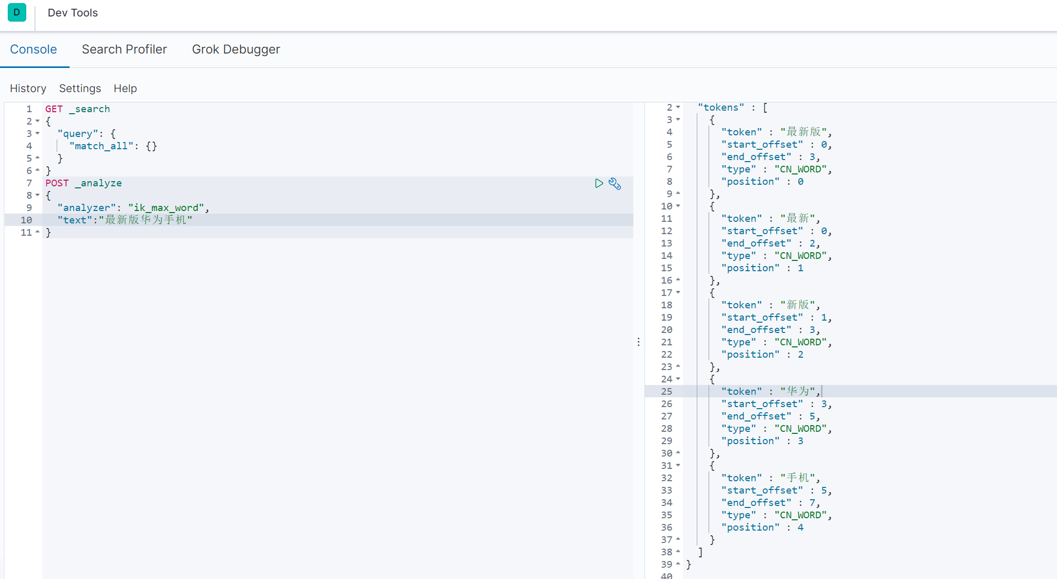
Task: Click the Dev Tools breadcrumb title
Action: (73, 13)
